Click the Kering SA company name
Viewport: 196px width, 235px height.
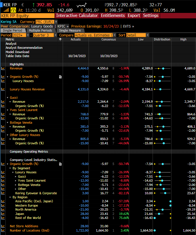9,22
